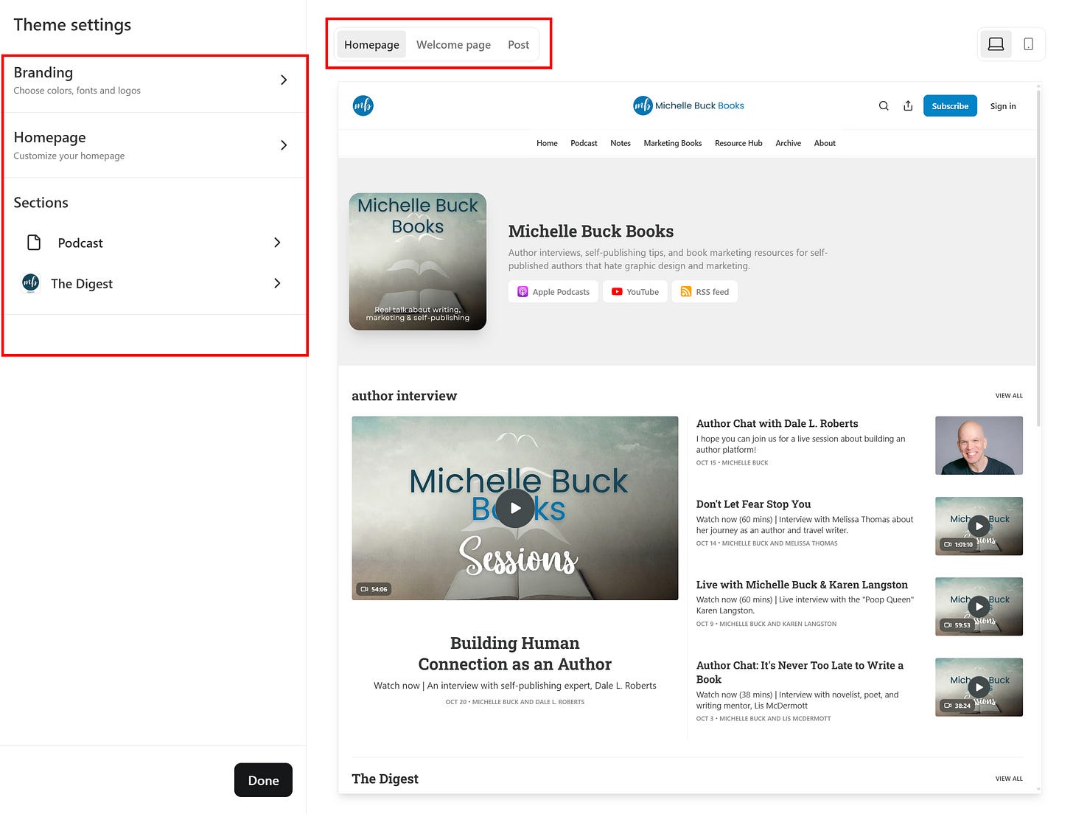
Task: Switch preview to mobile view
Action: [1028, 44]
